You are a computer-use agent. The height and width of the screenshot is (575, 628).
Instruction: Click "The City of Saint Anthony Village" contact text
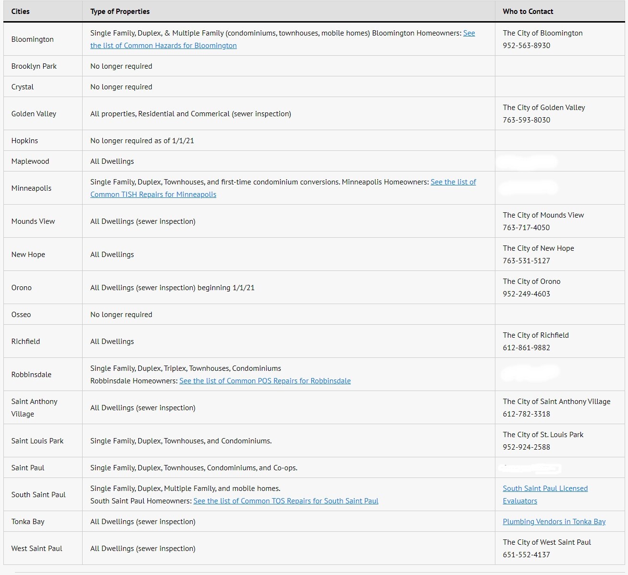(557, 402)
